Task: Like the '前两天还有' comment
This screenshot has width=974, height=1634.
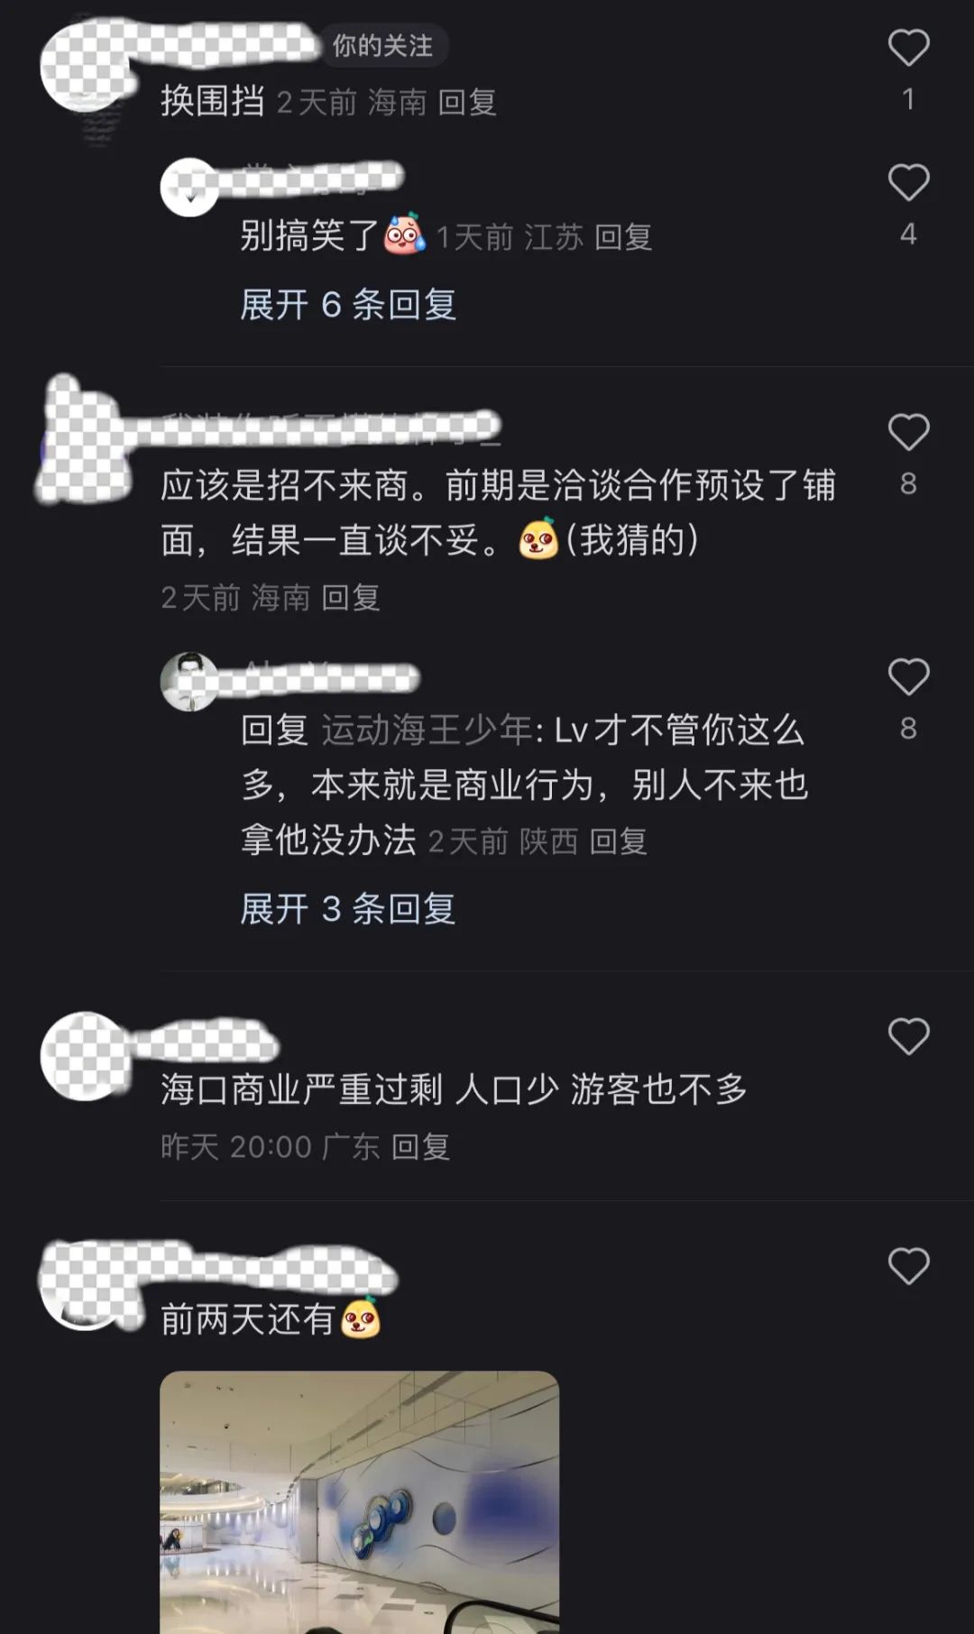Action: (908, 1266)
